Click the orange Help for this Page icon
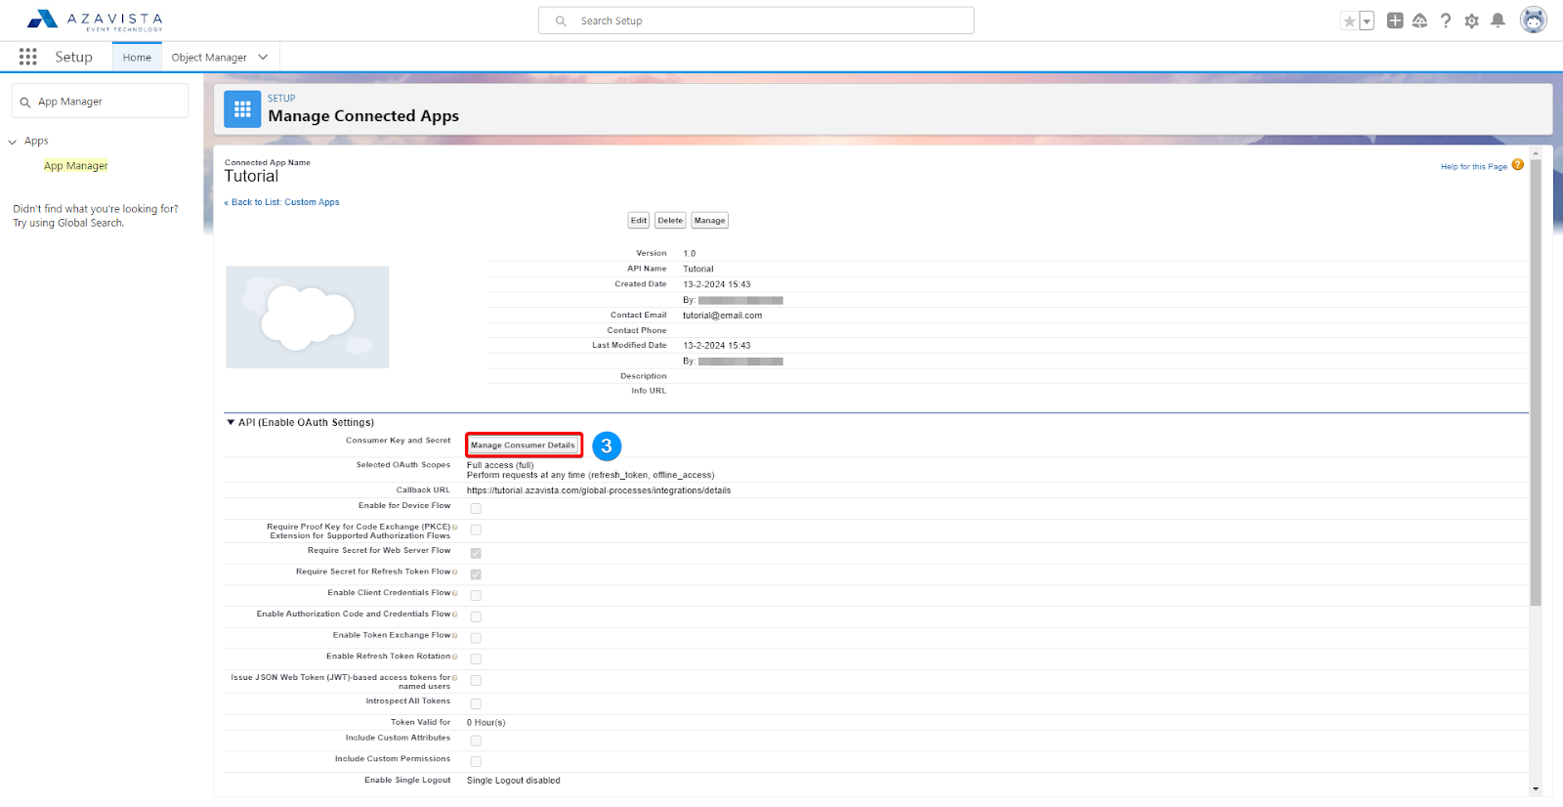Image resolution: width=1563 pixels, height=807 pixels. click(x=1517, y=164)
